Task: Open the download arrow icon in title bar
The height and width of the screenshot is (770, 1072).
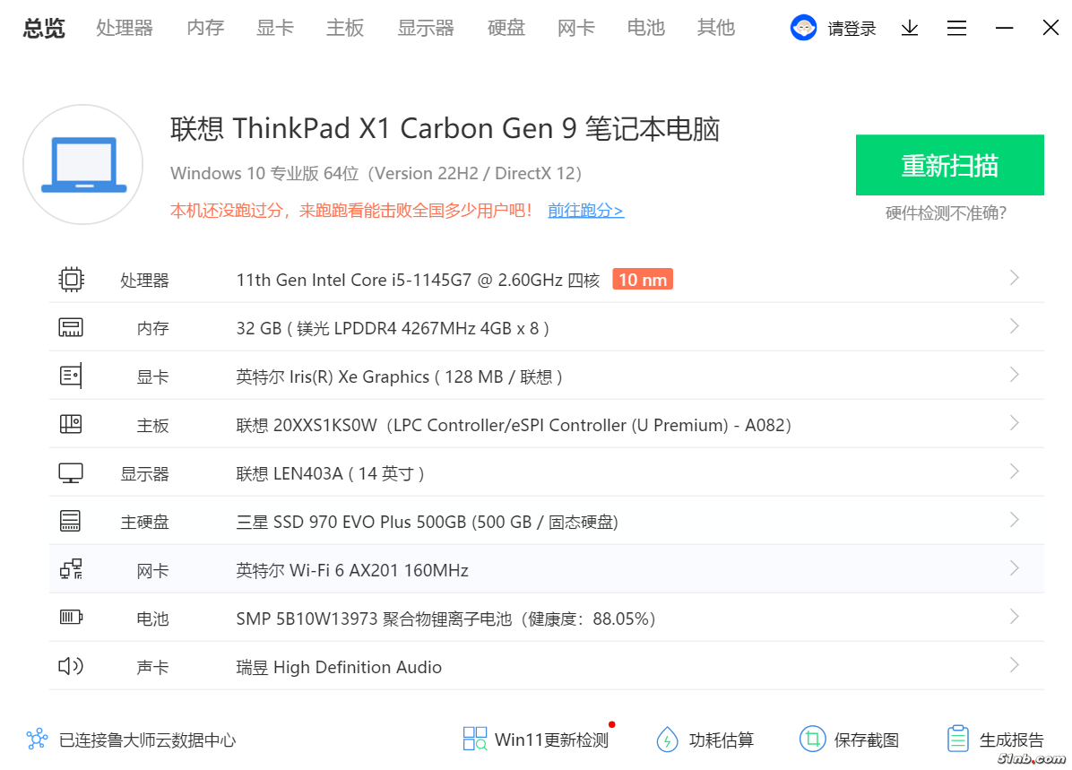Action: 910,29
